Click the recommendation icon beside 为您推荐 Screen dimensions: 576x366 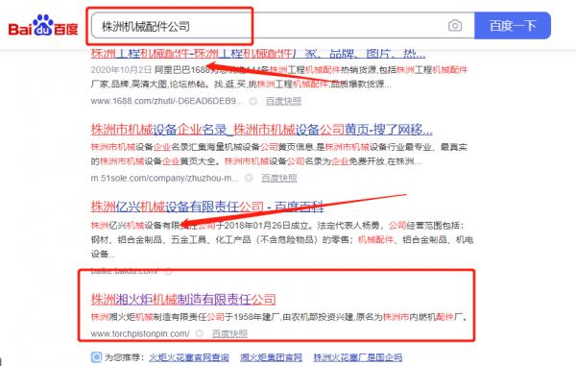(96, 357)
